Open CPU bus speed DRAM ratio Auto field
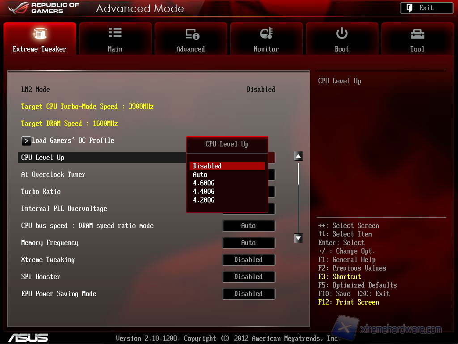The image size is (458, 344). pos(248,226)
